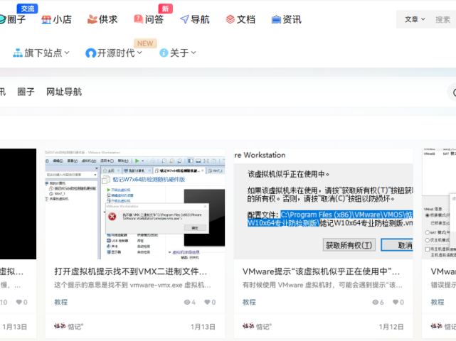This screenshot has width=456, height=341.
Task: Click the view count eye icon showing 4
Action: click(x=187, y=303)
